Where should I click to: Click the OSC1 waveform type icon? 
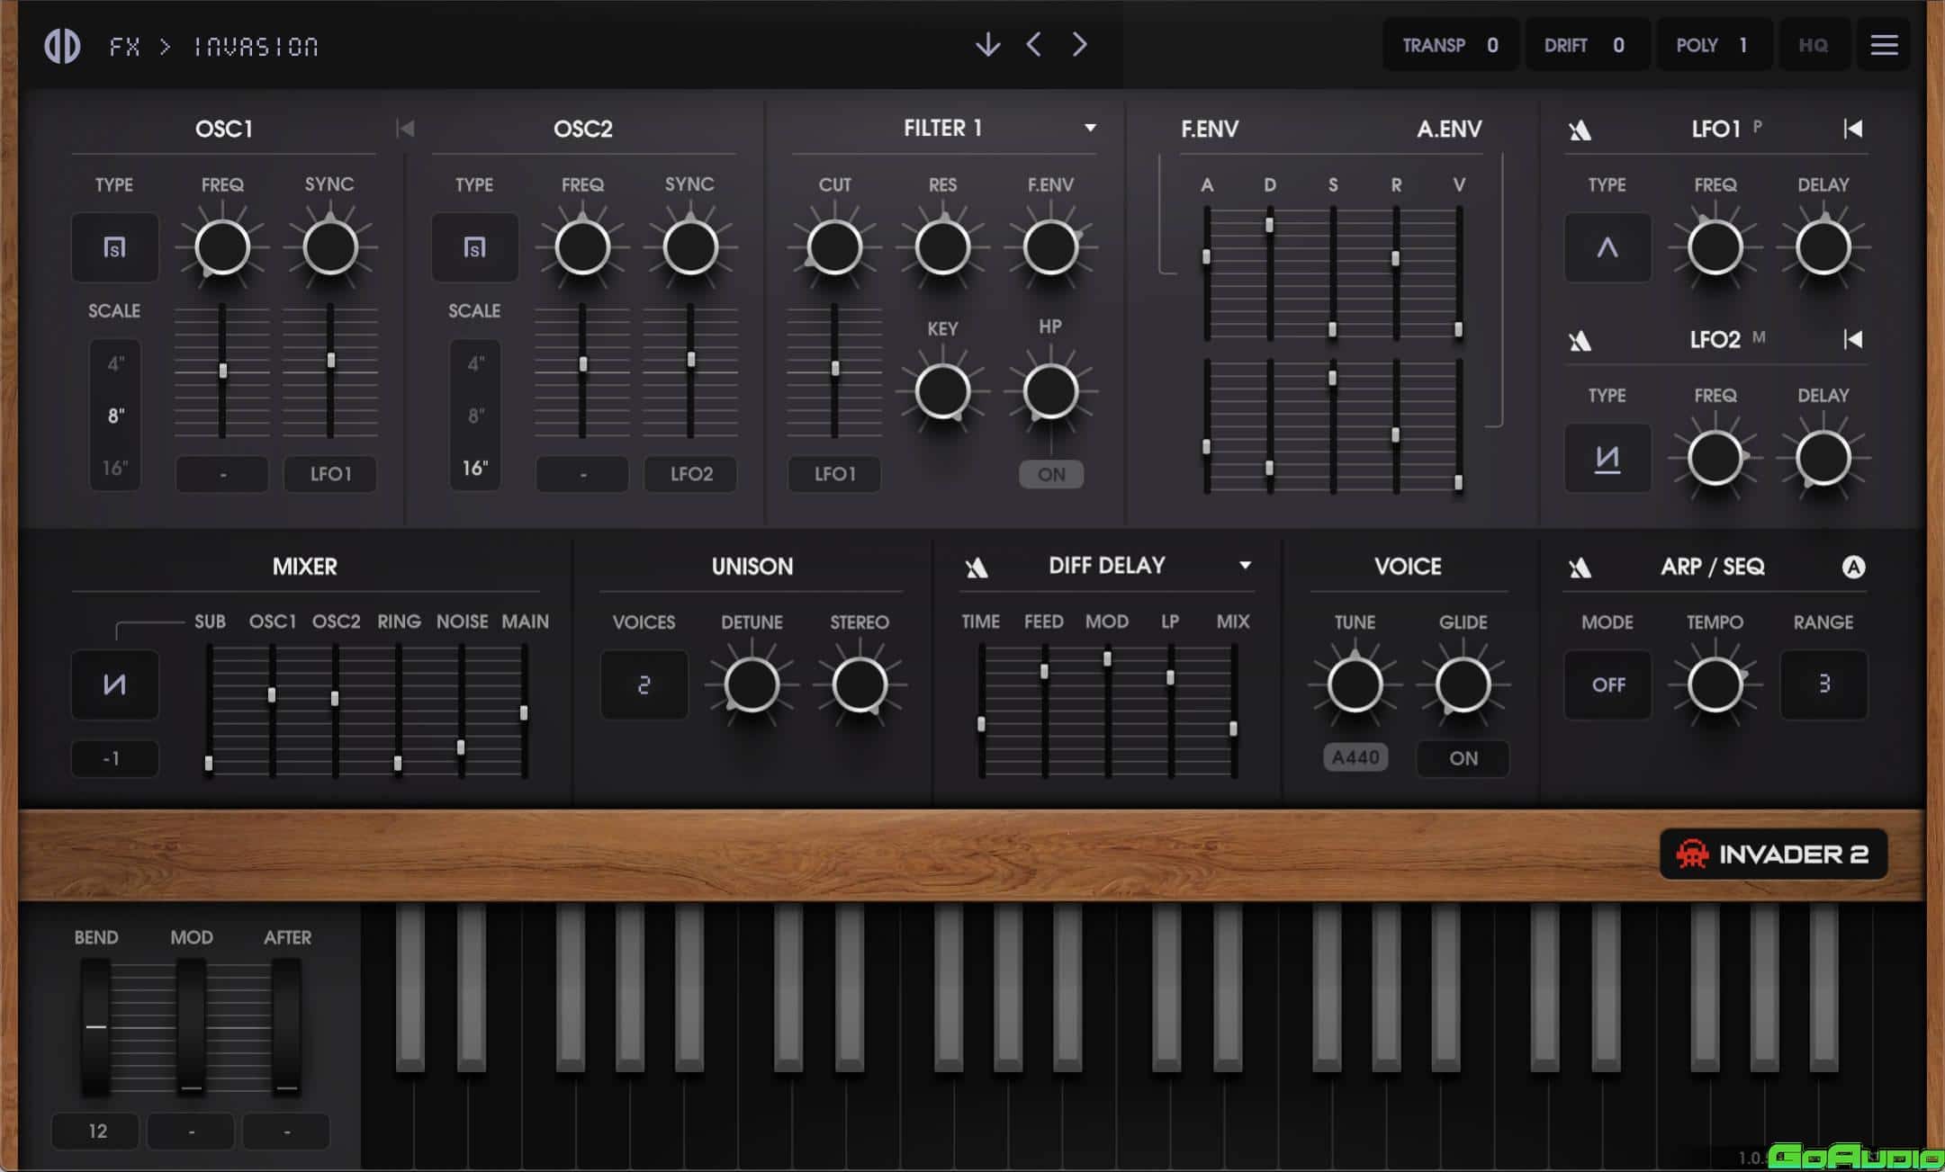[114, 247]
